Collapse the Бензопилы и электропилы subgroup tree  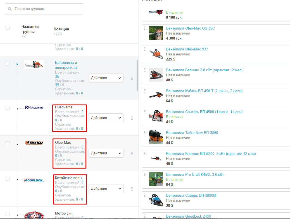tap(17, 64)
